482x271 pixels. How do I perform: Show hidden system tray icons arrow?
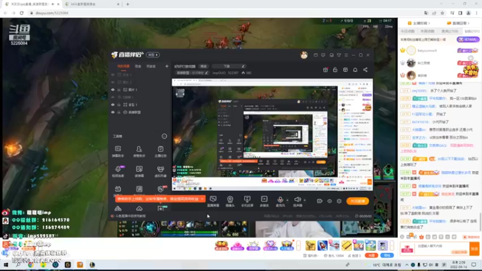(407, 264)
